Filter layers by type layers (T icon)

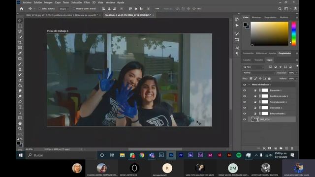(281, 67)
